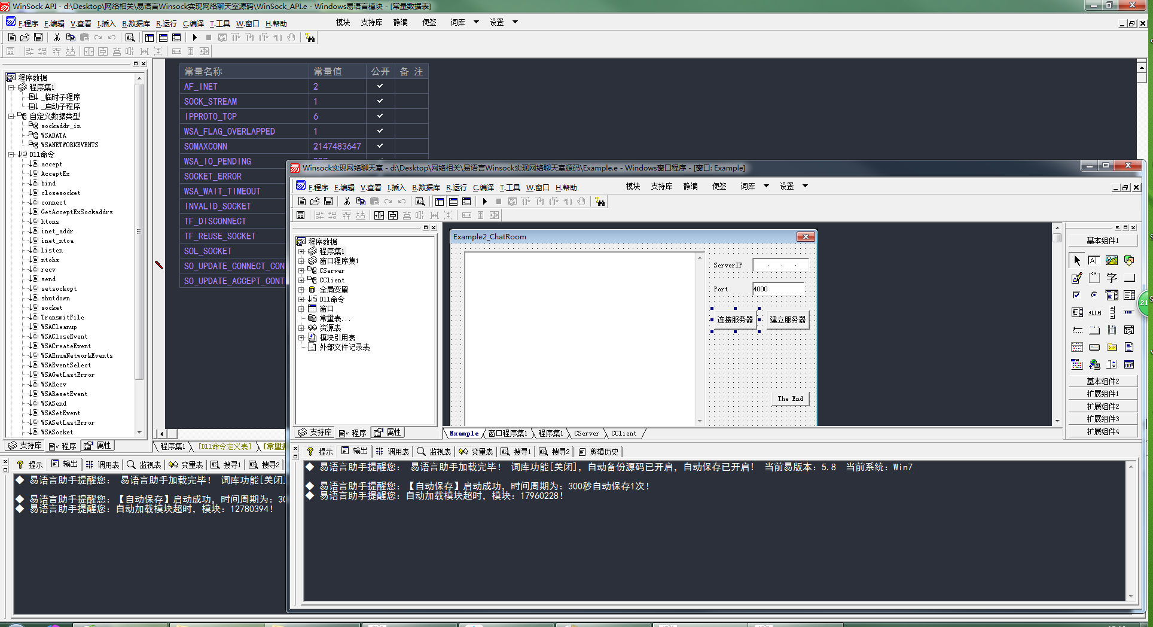Open the 扩展组件3 palette group
The height and width of the screenshot is (627, 1153).
click(1103, 419)
